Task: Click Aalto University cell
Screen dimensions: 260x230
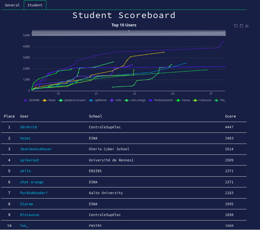Action: 106,193
